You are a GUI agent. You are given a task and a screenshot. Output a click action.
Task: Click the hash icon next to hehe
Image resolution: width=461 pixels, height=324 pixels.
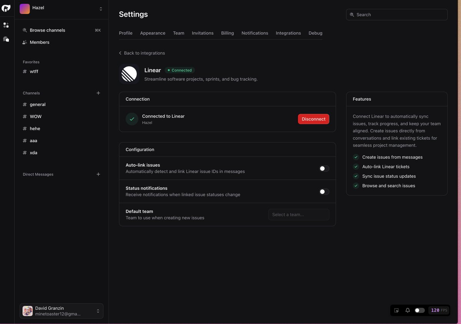coord(25,129)
